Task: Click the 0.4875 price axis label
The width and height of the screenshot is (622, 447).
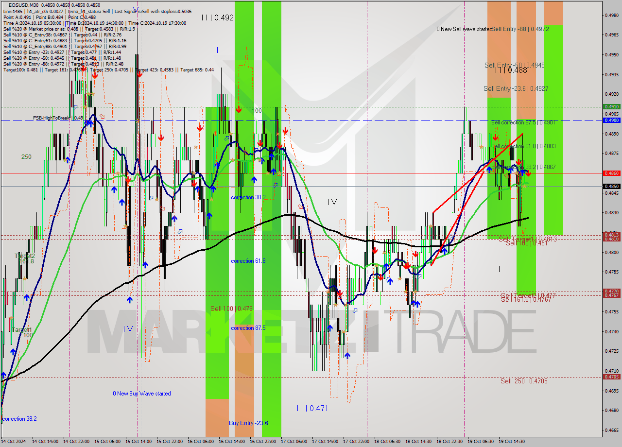Action: (x=612, y=153)
